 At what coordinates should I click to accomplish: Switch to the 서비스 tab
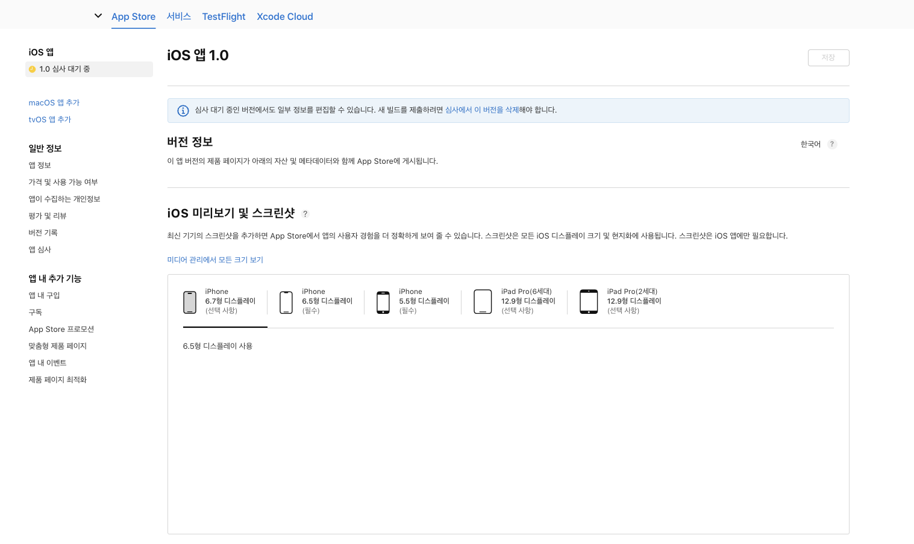179,16
